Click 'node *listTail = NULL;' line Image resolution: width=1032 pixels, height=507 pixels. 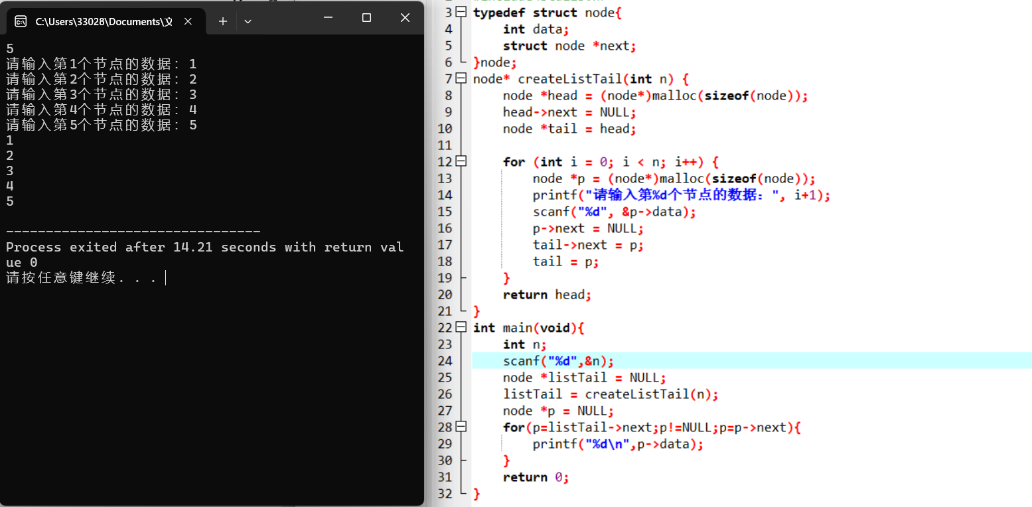coord(584,378)
